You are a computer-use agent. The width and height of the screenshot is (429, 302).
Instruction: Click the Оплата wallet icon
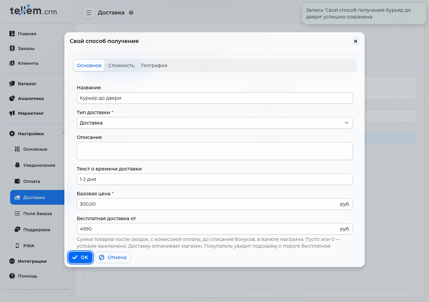(x=17, y=181)
